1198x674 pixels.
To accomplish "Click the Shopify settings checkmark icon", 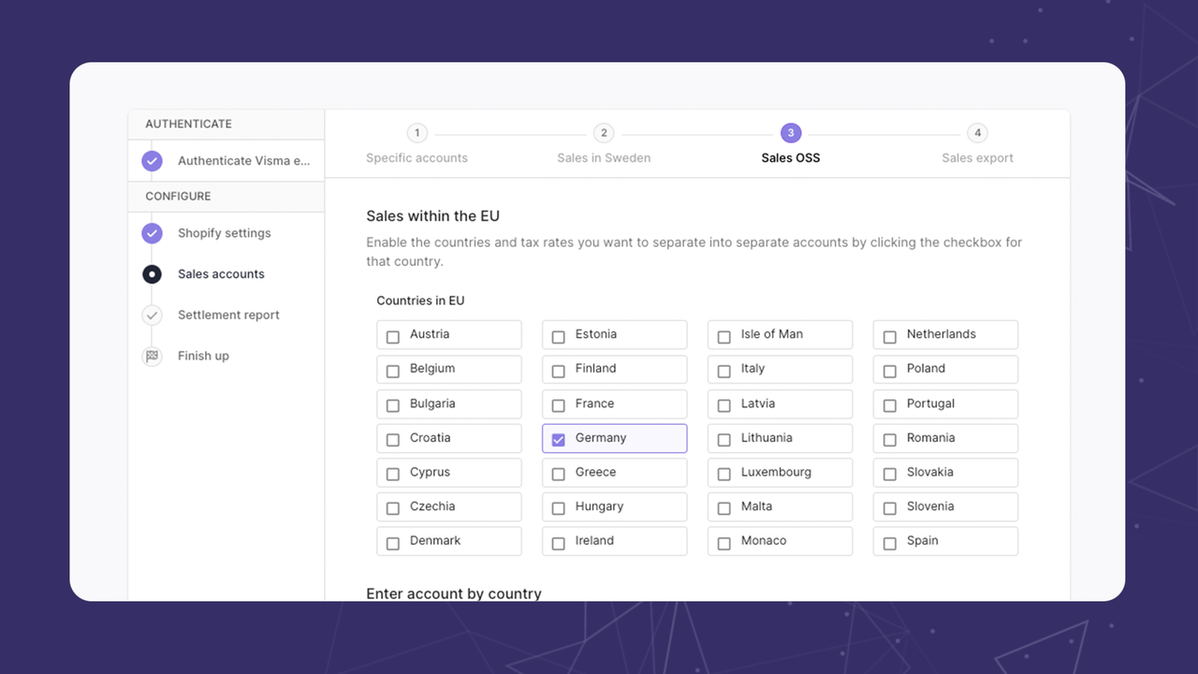I will click(x=152, y=233).
